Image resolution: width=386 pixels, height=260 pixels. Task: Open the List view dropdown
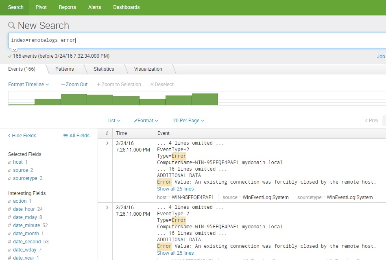114,121
